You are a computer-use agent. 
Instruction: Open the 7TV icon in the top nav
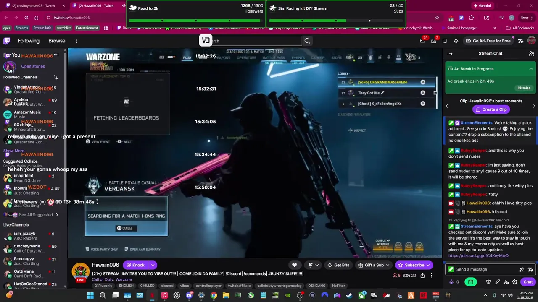coord(520,41)
